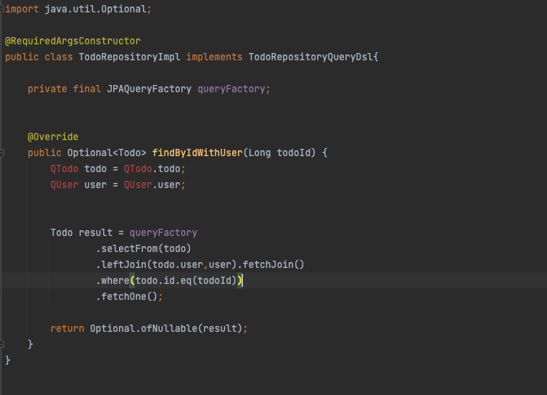Viewport: 547px width, 395px height.
Task: Click queryFactory in the private final declaration
Action: click(231, 89)
